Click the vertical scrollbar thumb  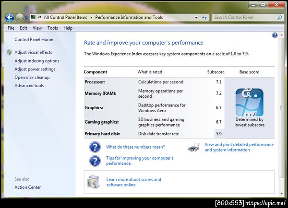click(x=281, y=108)
